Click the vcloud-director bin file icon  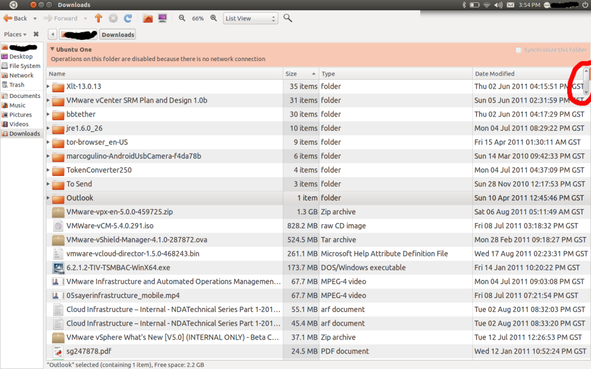tap(58, 254)
